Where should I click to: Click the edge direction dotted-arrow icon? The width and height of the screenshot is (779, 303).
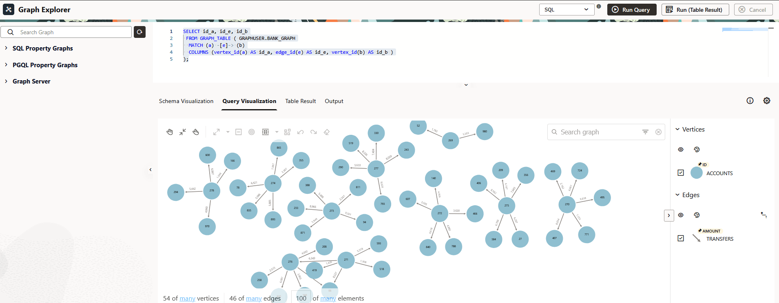[764, 215]
